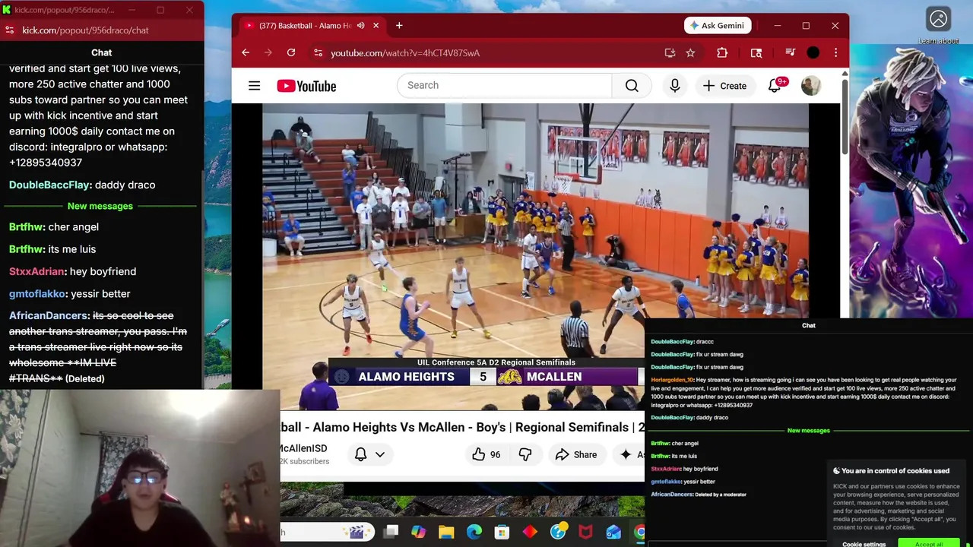Open Outlook from the taskbar
The width and height of the screenshot is (973, 547).
pos(613,532)
